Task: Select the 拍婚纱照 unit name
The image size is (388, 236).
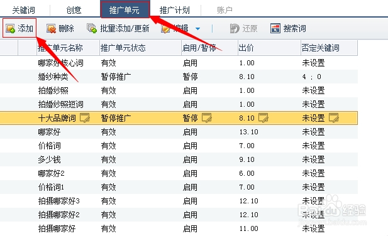Action: point(53,90)
